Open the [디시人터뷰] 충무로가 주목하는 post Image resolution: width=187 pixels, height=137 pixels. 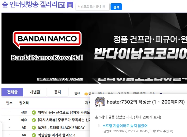click(x=64, y=120)
